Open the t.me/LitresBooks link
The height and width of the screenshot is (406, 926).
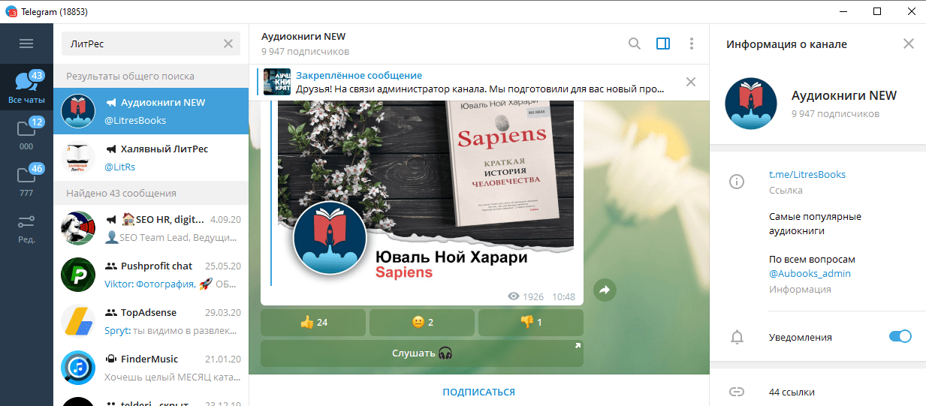pos(807,174)
